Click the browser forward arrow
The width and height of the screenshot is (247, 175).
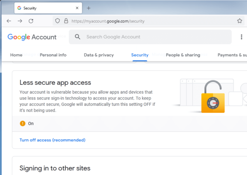(20, 21)
